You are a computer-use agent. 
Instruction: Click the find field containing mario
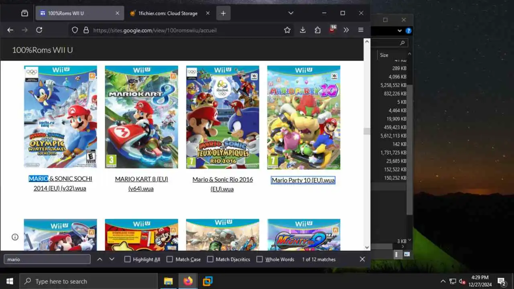click(47, 259)
